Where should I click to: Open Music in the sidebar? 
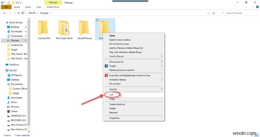tap(14, 102)
